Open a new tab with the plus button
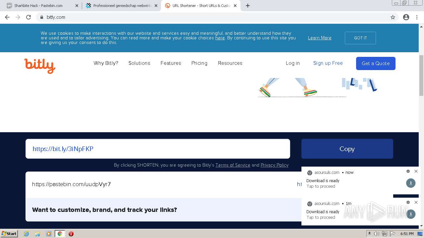 pyautogui.click(x=248, y=6)
